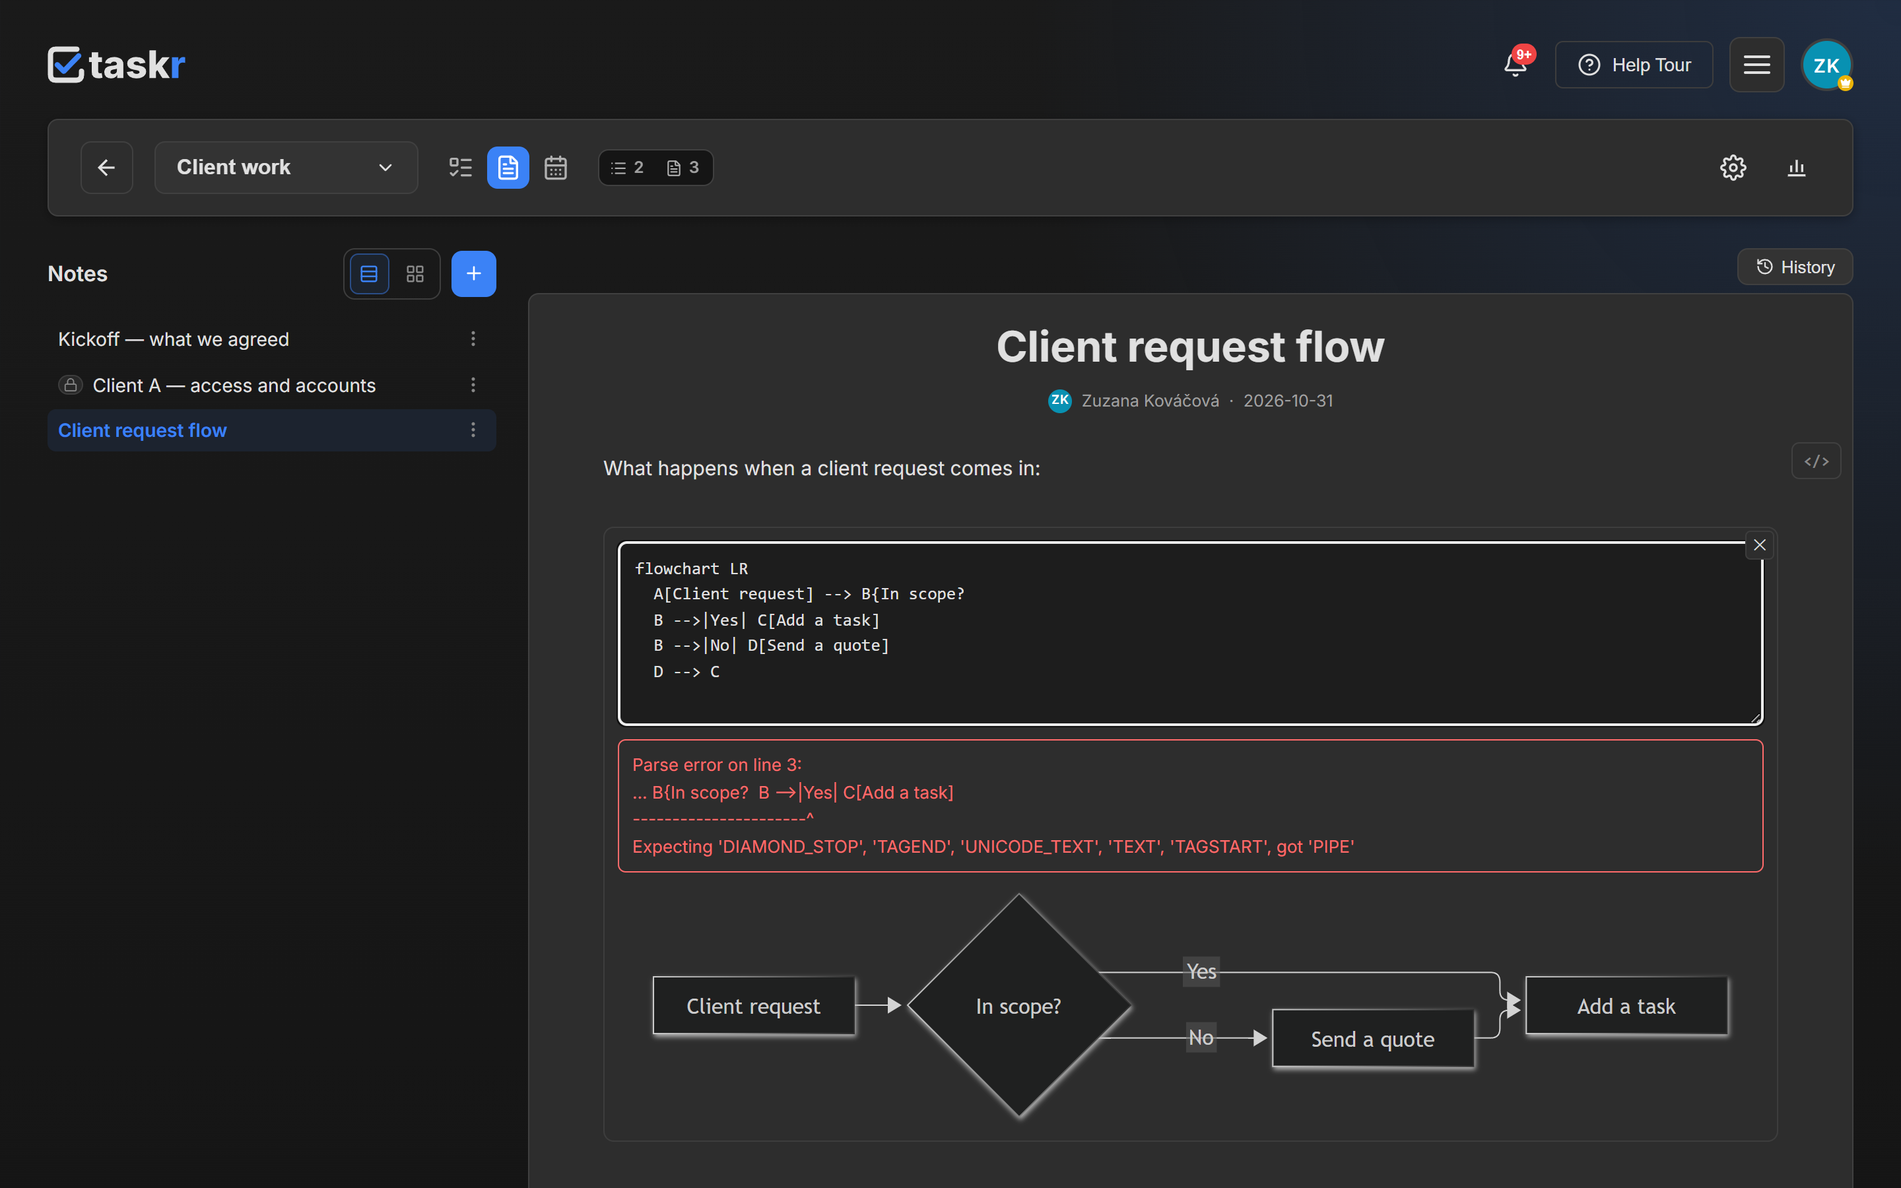Click the lock icon on Client A note
This screenshot has height=1188, width=1901.
tap(71, 385)
